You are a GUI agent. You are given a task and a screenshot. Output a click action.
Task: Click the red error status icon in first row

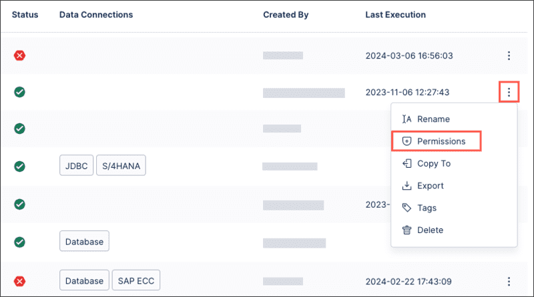(x=20, y=55)
